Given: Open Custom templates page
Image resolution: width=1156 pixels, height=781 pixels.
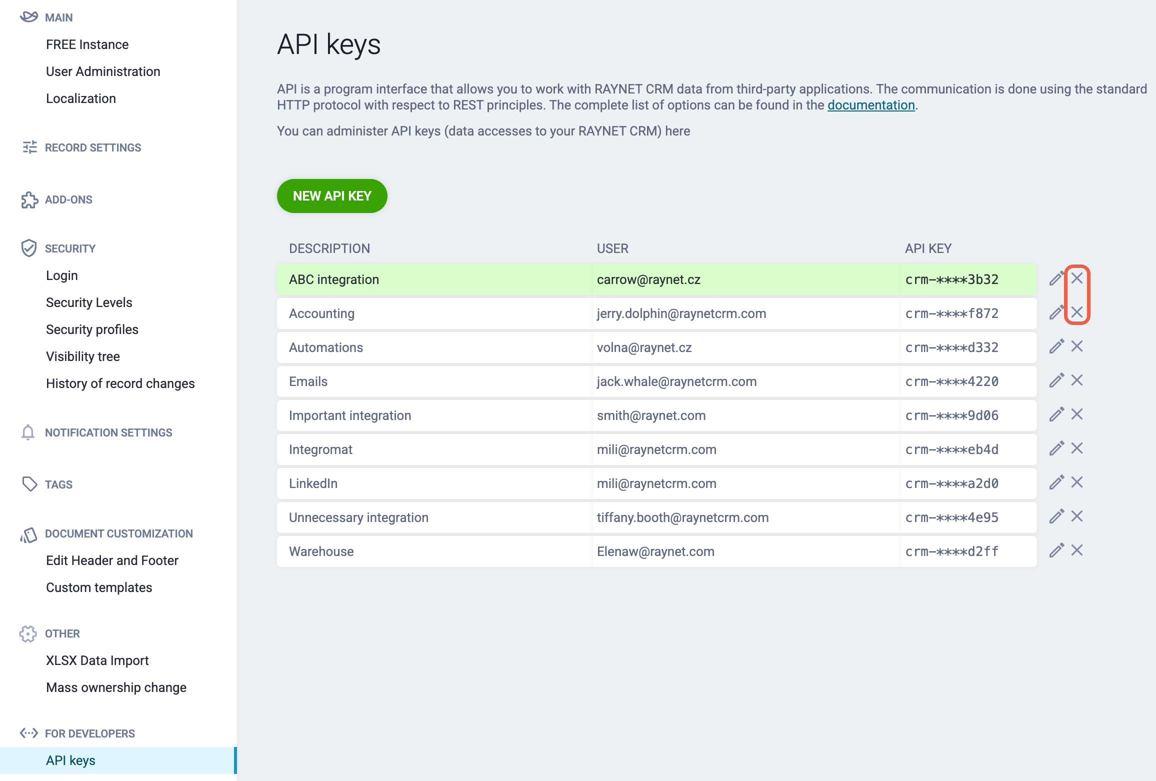Looking at the screenshot, I should pos(99,587).
